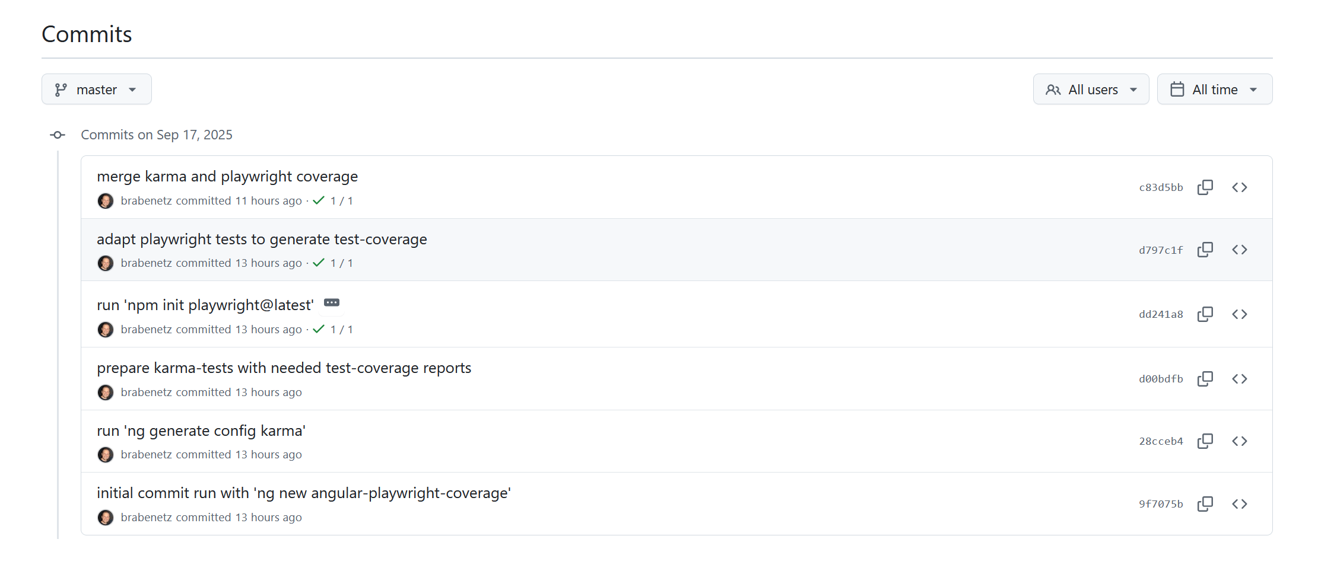Open 'prepare karma-tests with needed test-coverage reports' commit
This screenshot has height=571, width=1337.
284,368
